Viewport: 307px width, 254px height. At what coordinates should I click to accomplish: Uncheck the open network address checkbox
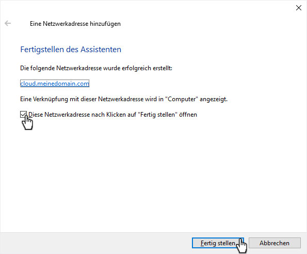tap(23, 115)
